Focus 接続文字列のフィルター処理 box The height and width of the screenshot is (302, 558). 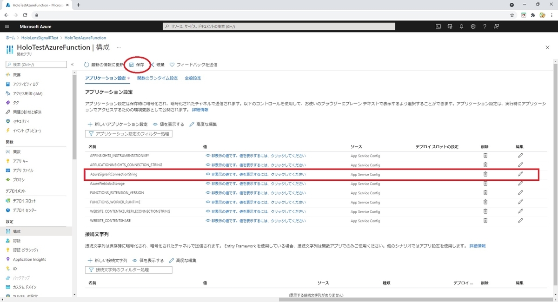tap(129, 269)
